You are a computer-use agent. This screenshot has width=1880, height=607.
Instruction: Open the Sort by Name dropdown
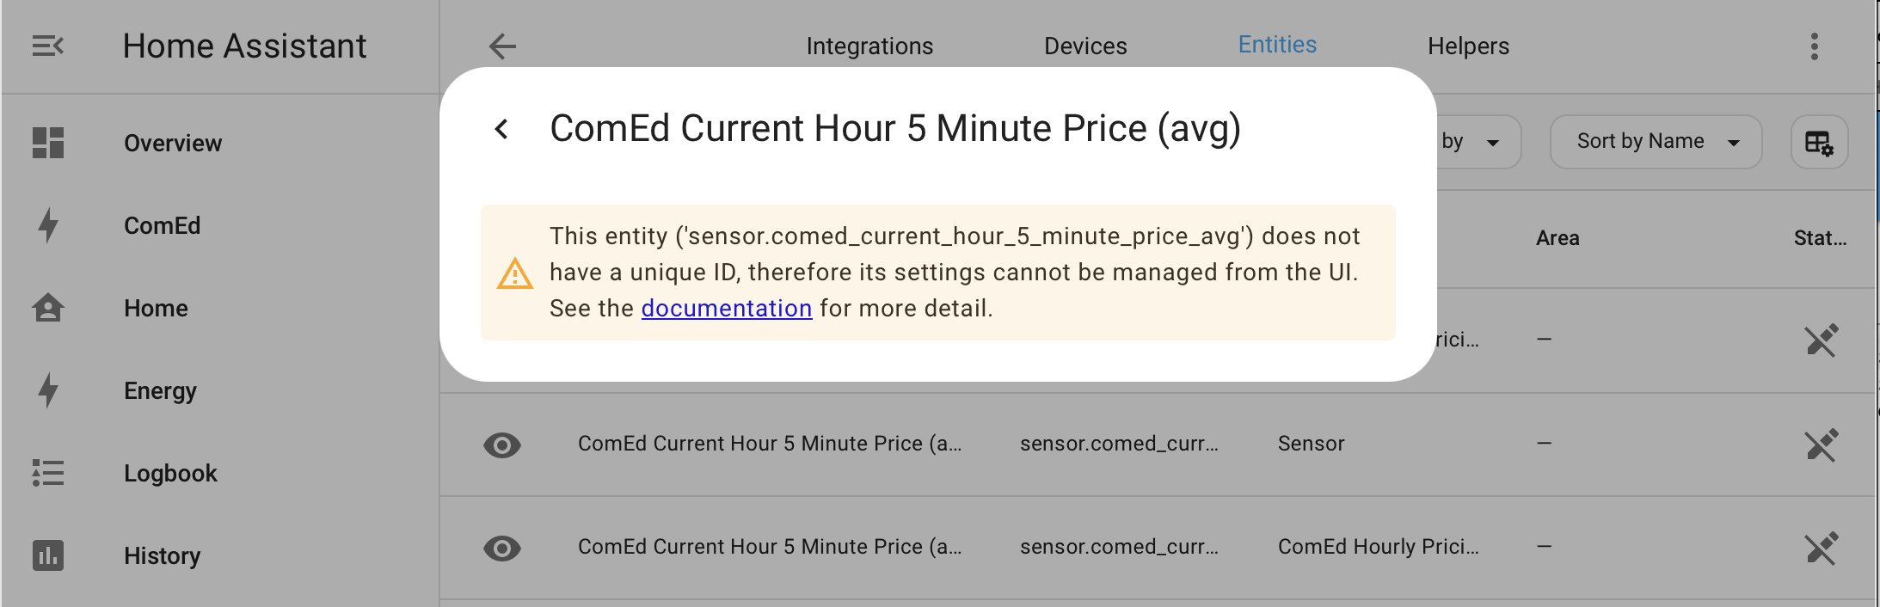point(1656,141)
